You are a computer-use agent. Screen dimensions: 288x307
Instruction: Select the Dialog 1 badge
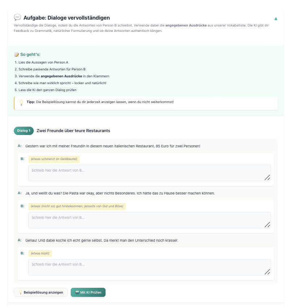pyautogui.click(x=24, y=131)
